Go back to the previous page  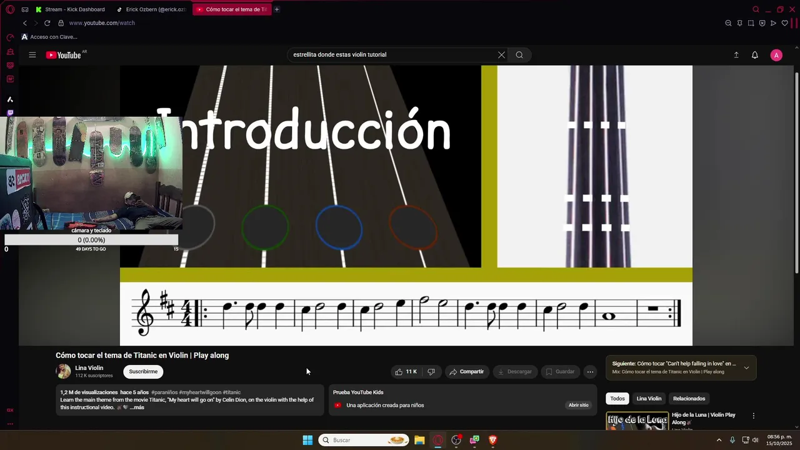(25, 23)
